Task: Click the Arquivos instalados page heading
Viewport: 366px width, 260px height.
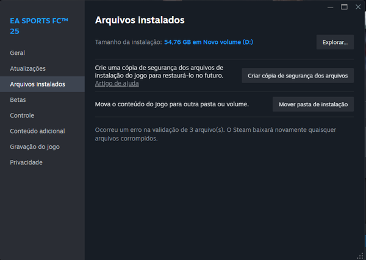Action: pos(140,20)
